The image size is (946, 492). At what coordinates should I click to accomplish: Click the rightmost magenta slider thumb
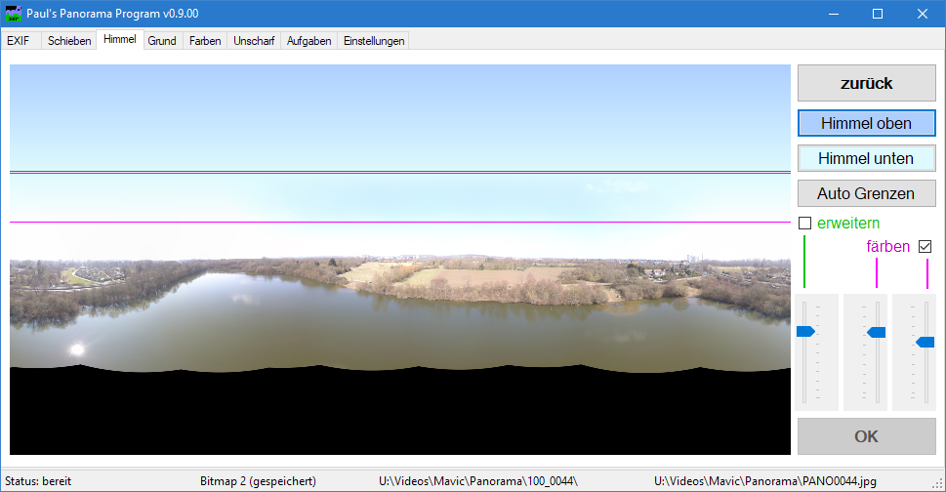925,342
